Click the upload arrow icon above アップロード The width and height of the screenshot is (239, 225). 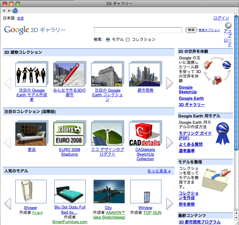[x=228, y=25]
